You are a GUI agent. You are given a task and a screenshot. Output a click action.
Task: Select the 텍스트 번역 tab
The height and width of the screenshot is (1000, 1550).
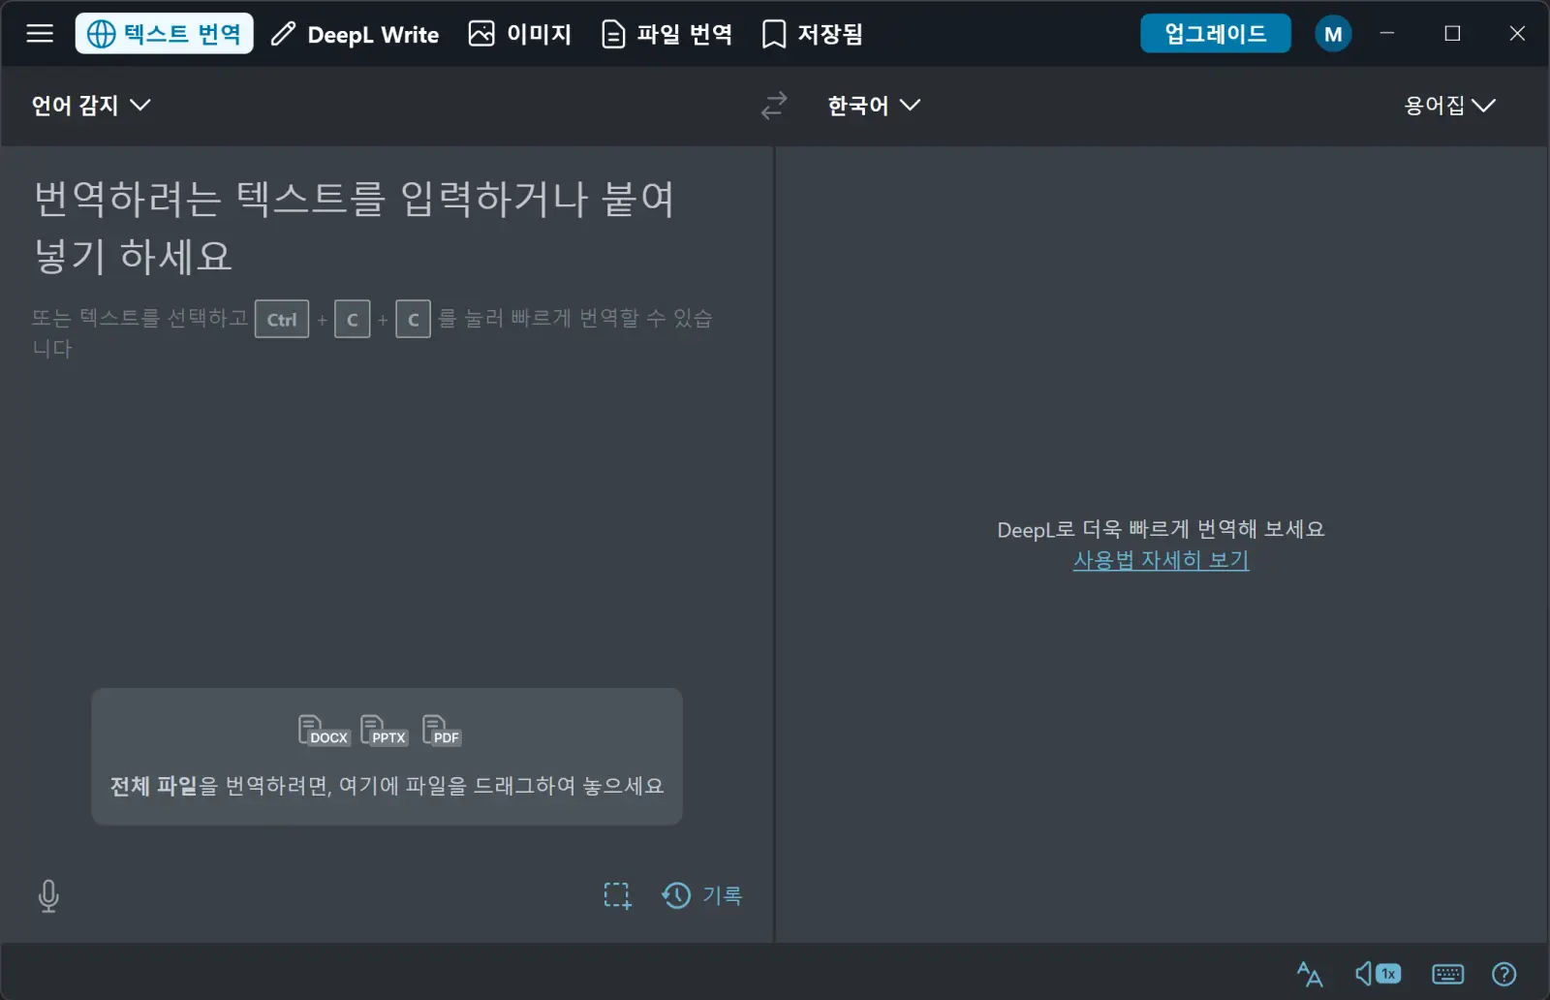(x=165, y=34)
